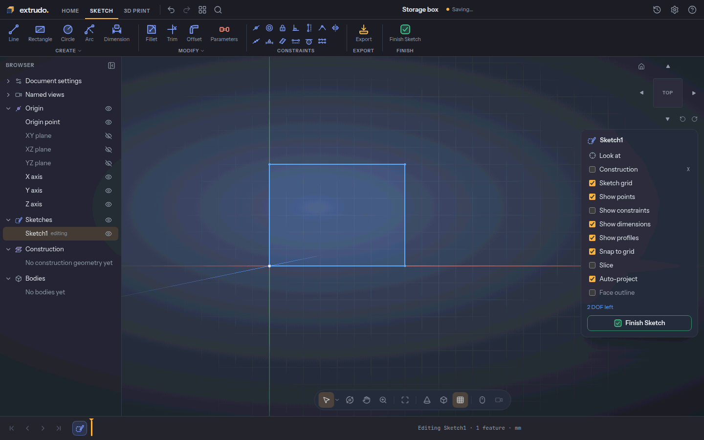
Task: Collapse the Bodies node
Action: point(8,279)
